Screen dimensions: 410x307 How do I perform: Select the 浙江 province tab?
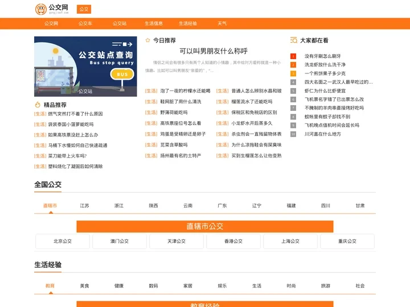coord(118,206)
